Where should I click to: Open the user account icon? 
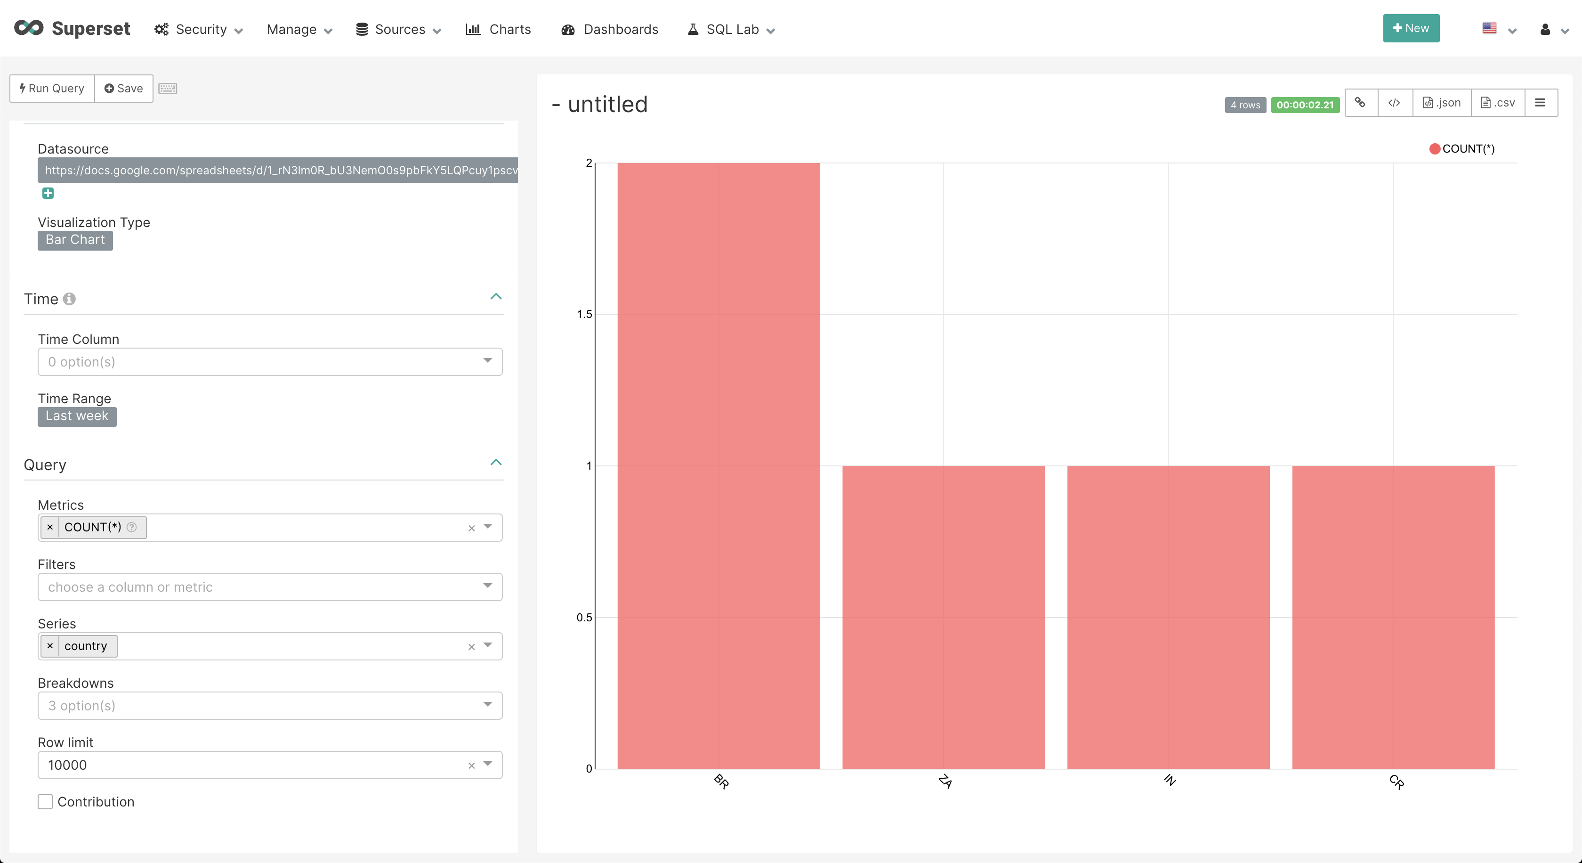1546,29
